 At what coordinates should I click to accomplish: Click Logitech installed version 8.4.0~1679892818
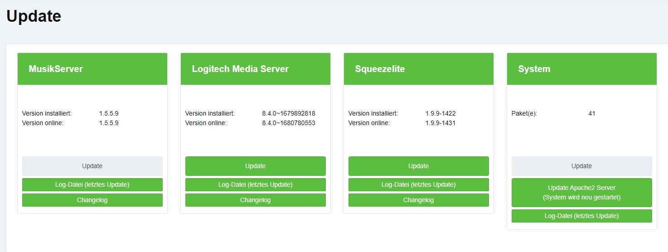pos(289,113)
